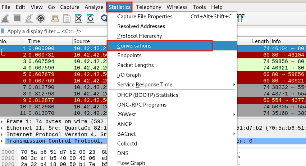Restart the current capture with the toolbar icon
Viewport: 306px width, 166px height.
point(29,19)
